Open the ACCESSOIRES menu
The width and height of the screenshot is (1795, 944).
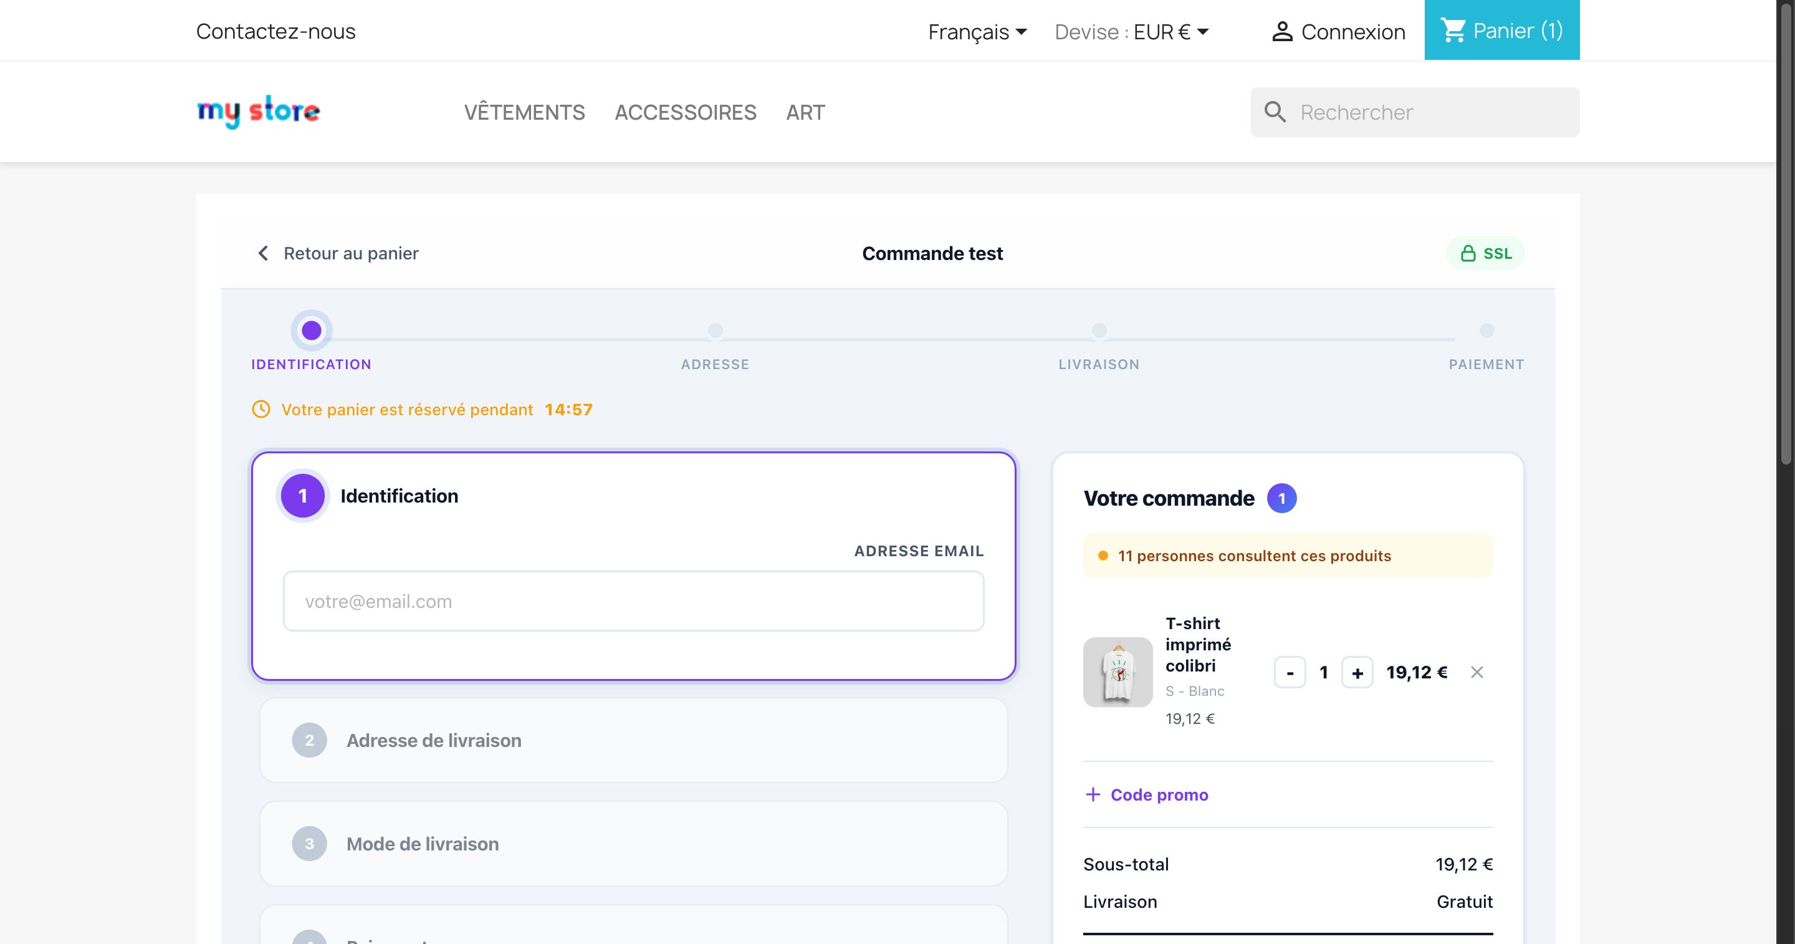[685, 112]
